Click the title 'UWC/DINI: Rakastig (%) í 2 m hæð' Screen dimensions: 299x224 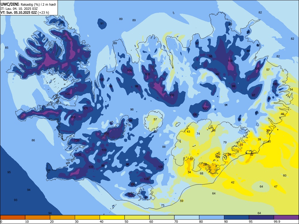click(28, 4)
